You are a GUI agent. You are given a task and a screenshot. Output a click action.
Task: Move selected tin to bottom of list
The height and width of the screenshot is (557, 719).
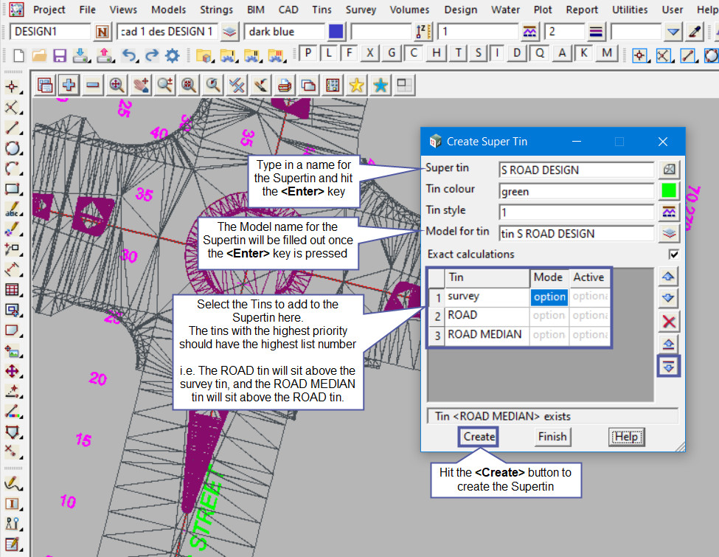(670, 367)
